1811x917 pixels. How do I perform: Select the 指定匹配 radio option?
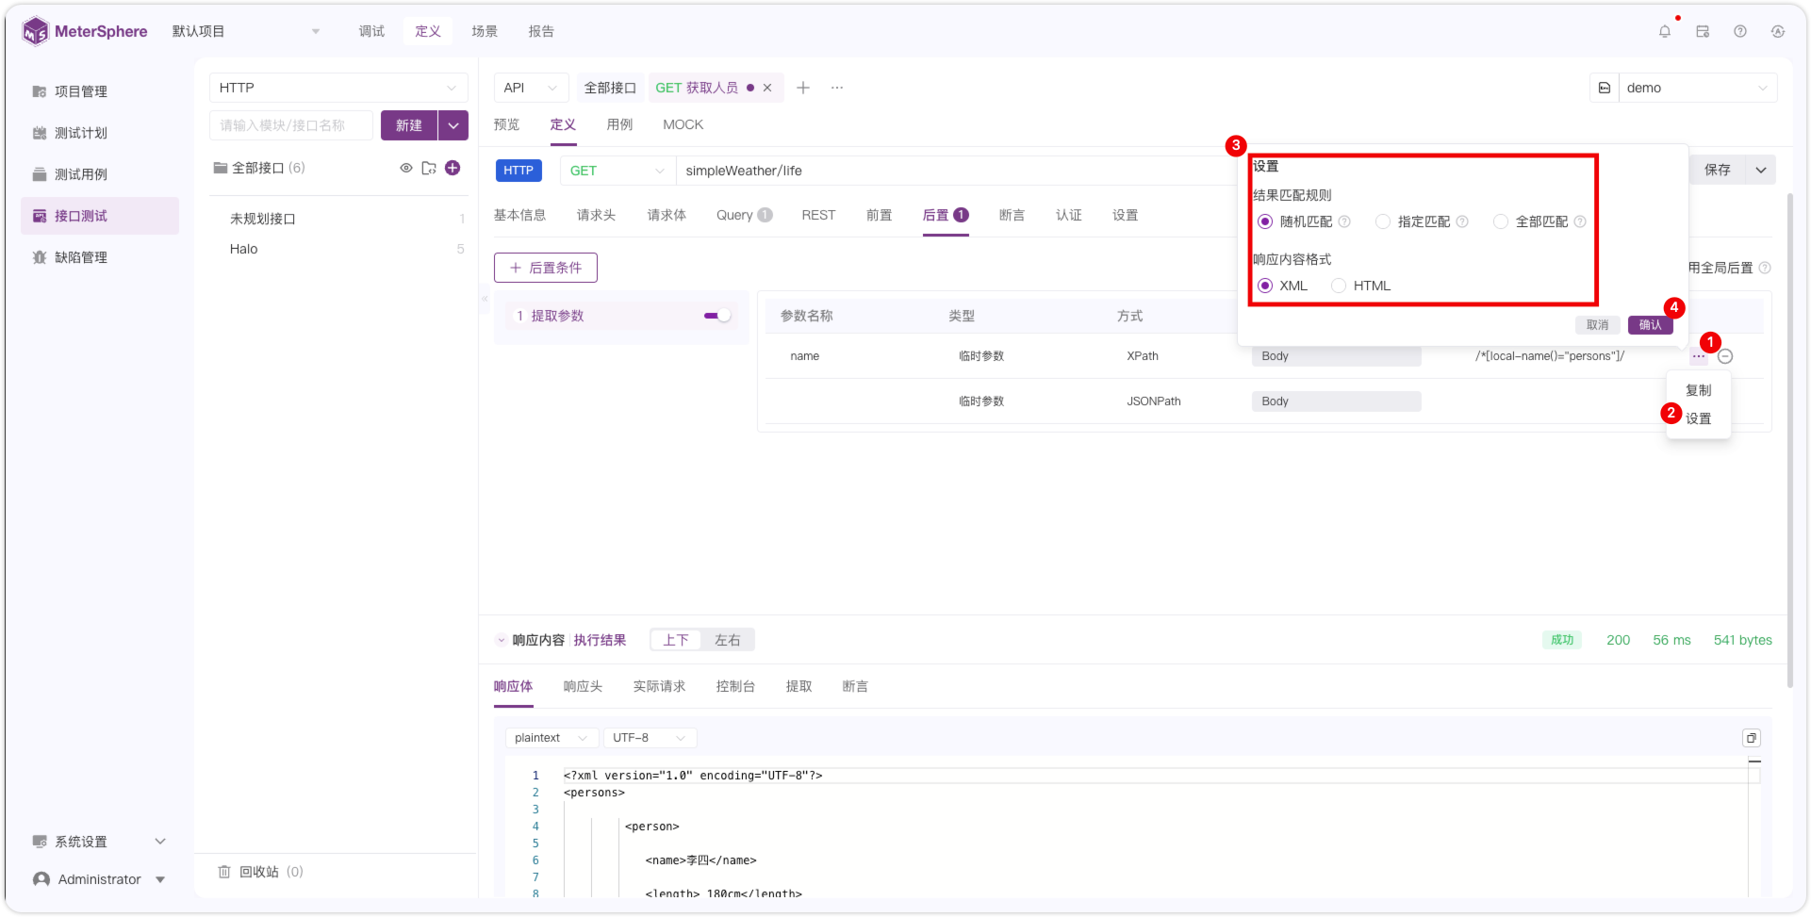(1383, 221)
